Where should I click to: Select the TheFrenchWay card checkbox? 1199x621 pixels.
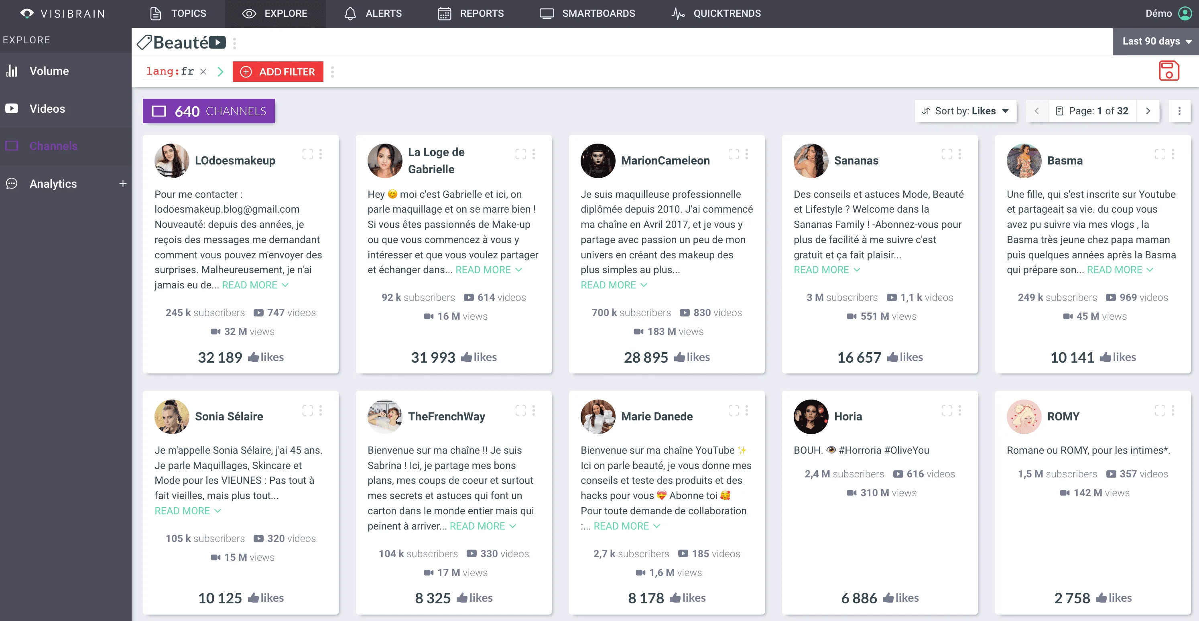click(521, 410)
